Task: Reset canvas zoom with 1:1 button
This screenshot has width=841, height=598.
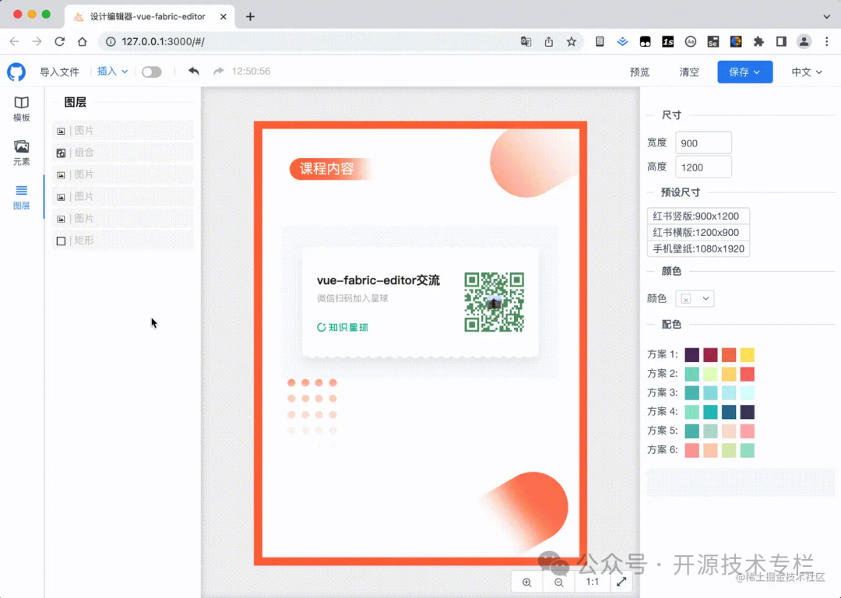Action: (x=592, y=582)
